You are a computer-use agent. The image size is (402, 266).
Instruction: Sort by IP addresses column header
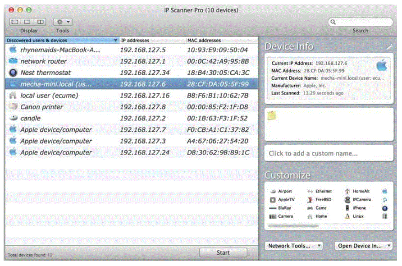(x=153, y=40)
